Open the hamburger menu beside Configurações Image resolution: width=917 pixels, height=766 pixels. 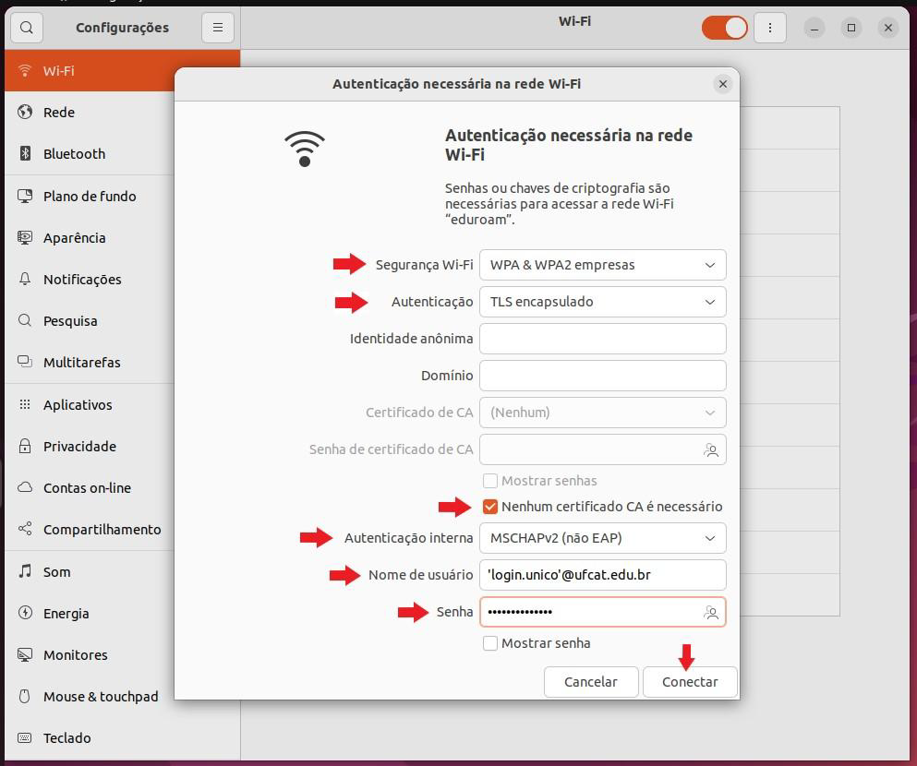pyautogui.click(x=218, y=28)
